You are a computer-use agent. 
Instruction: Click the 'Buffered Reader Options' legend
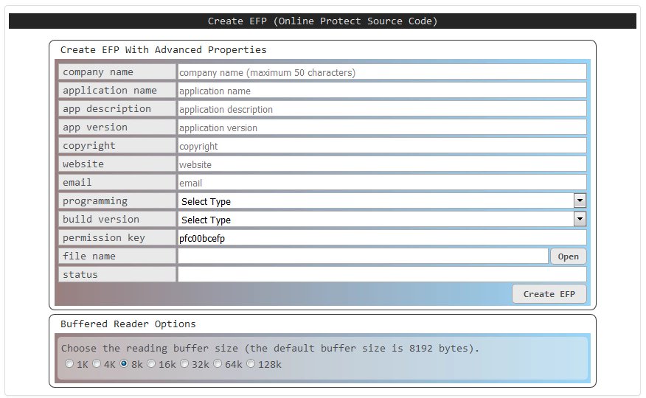(x=128, y=324)
